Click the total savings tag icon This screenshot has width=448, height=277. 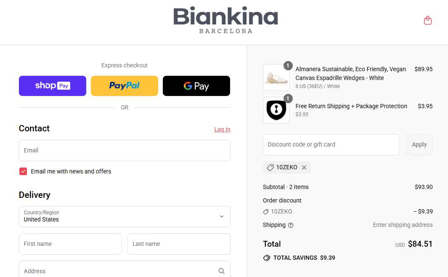tap(267, 258)
